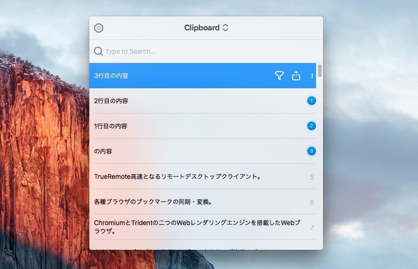
Task: Select the TrueRemote高速となる clipboard entry
Action: pyautogui.click(x=202, y=177)
